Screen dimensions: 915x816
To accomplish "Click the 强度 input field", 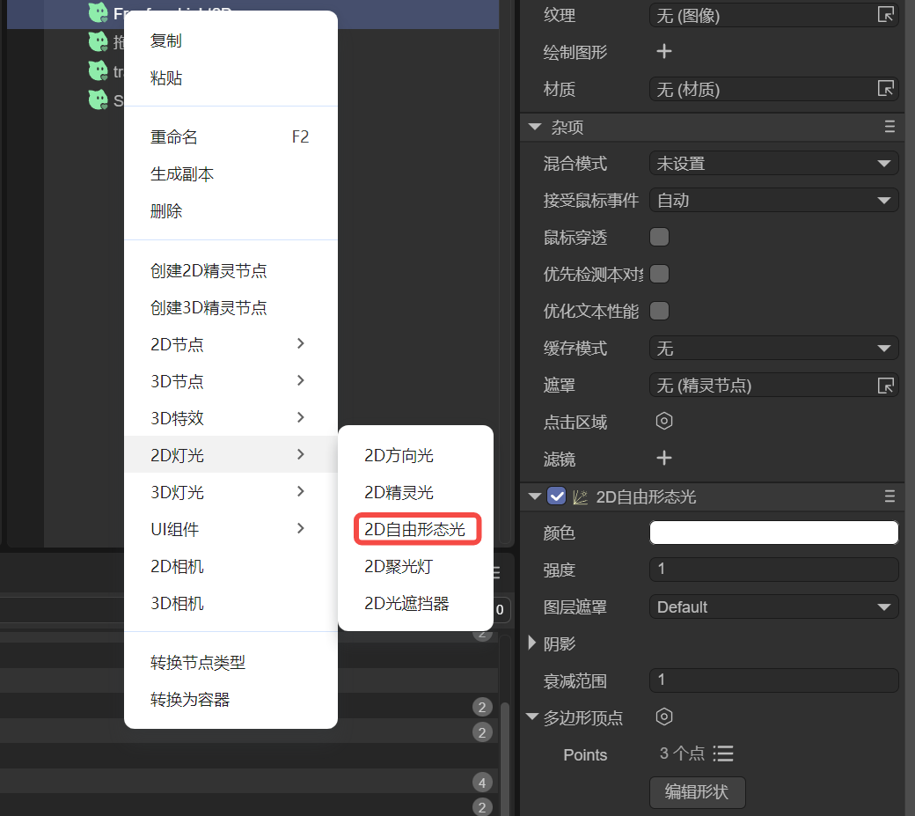I will [x=773, y=570].
